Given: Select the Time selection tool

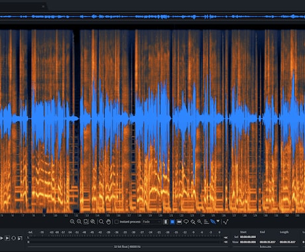Looking at the screenshot, I should (x=166, y=221).
